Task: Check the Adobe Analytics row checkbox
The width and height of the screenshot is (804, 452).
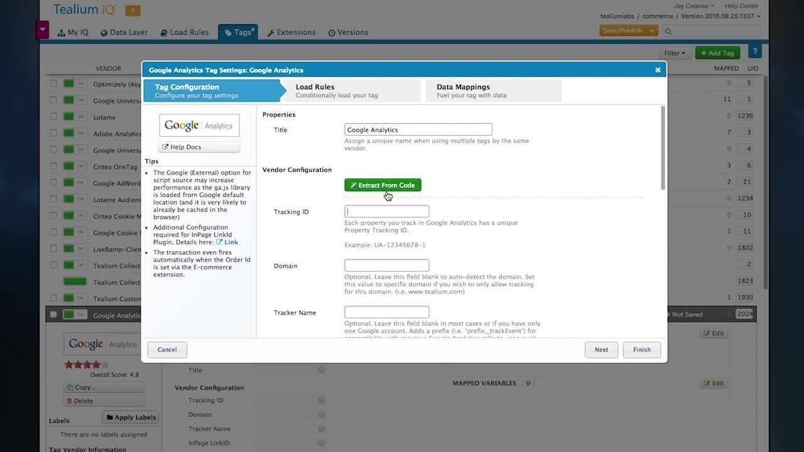Action: [53, 133]
